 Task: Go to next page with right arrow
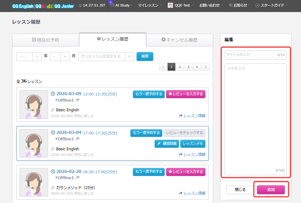[x=205, y=67]
